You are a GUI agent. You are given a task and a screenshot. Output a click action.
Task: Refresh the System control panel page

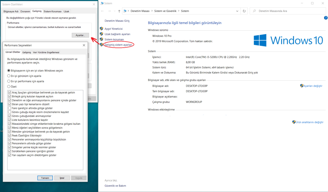pyautogui.click(x=244, y=11)
